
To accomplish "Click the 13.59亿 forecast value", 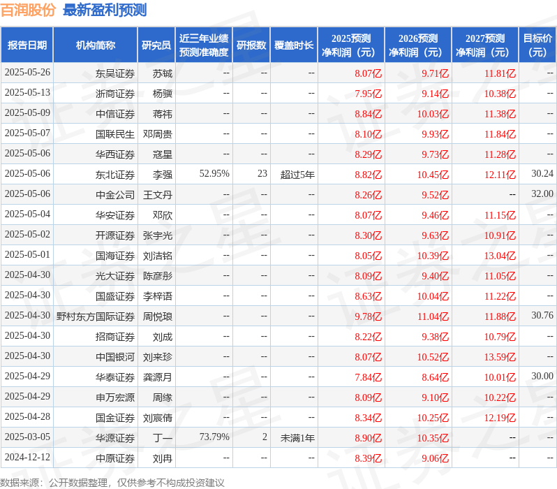I will (x=500, y=358).
